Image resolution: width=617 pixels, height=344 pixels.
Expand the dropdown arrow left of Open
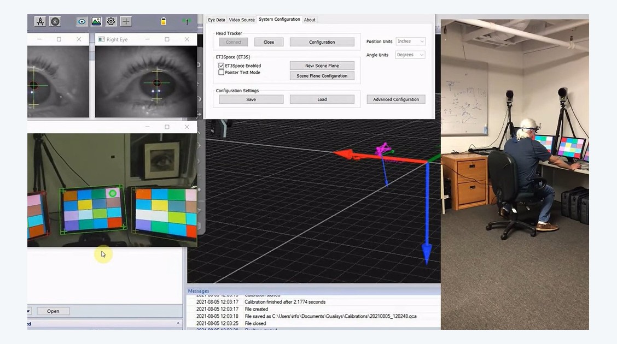pos(29,311)
